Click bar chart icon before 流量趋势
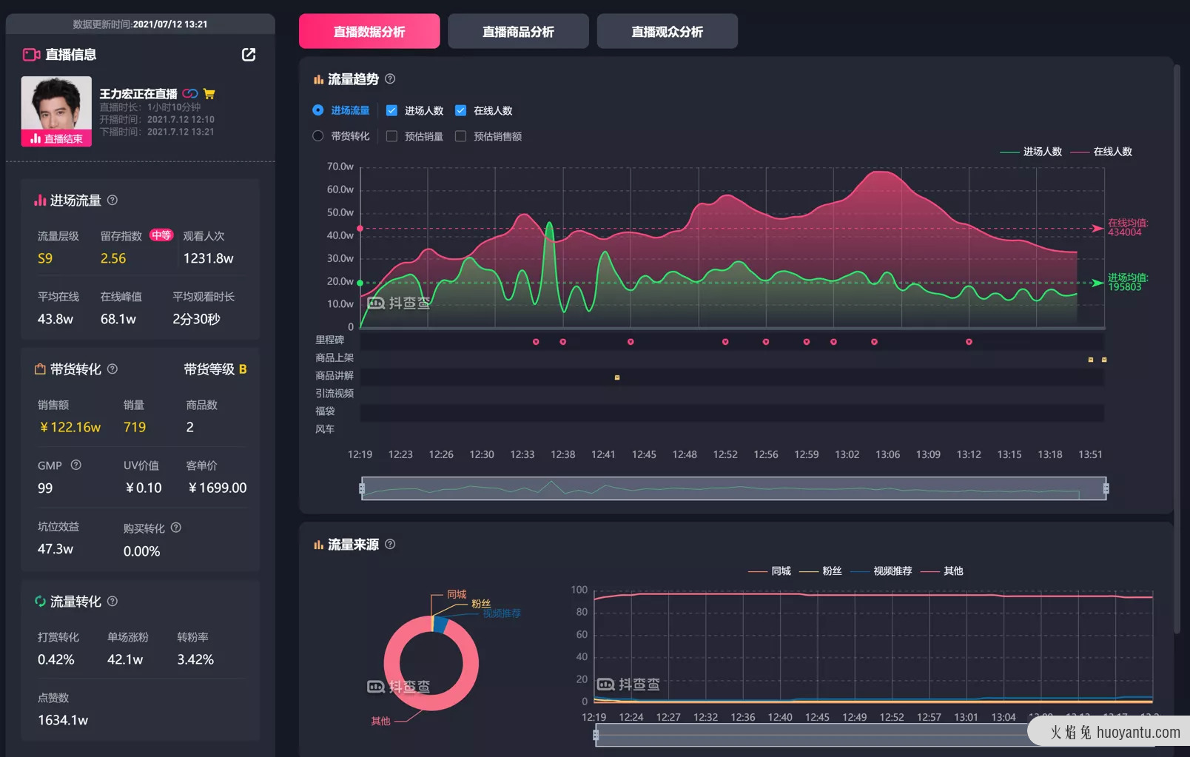1190x757 pixels. tap(319, 79)
